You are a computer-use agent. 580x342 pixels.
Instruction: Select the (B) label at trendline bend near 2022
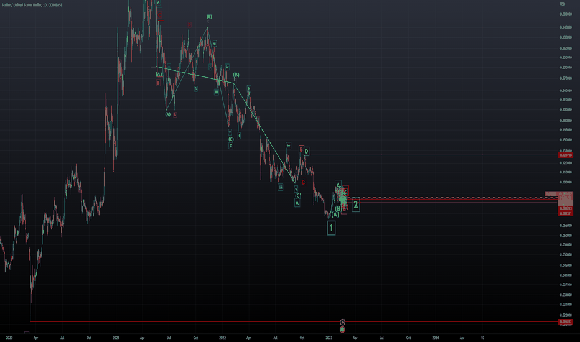pyautogui.click(x=236, y=75)
